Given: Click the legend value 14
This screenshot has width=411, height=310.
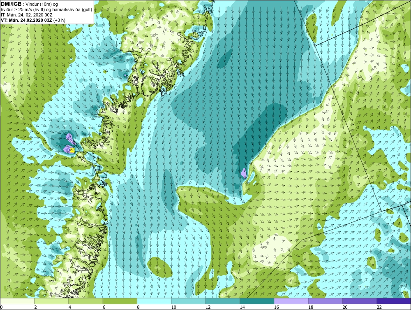Looking at the screenshot, I should point(242,307).
